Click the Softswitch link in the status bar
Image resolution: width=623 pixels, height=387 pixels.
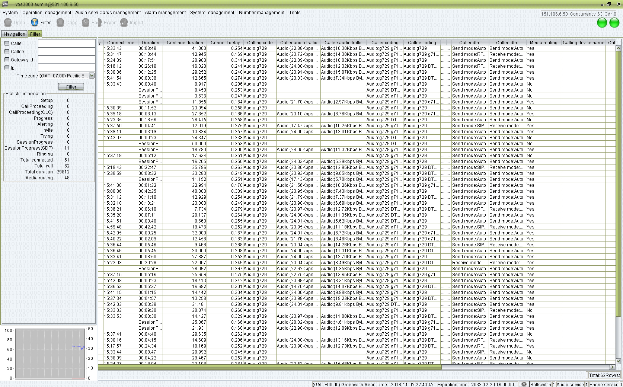[540, 384]
